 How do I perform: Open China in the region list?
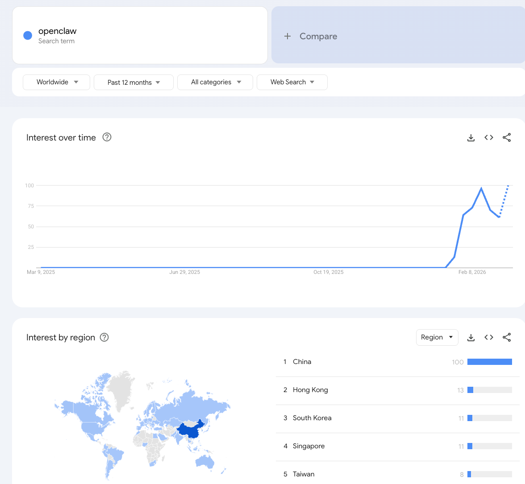point(302,362)
